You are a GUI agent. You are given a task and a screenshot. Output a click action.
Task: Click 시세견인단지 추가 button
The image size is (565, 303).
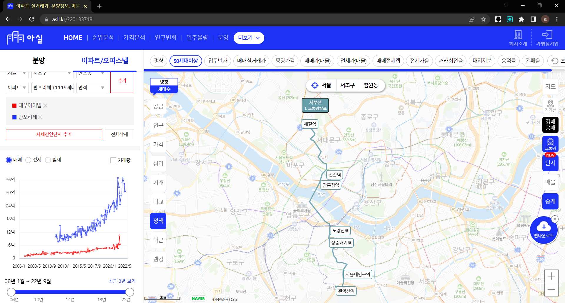(54, 134)
